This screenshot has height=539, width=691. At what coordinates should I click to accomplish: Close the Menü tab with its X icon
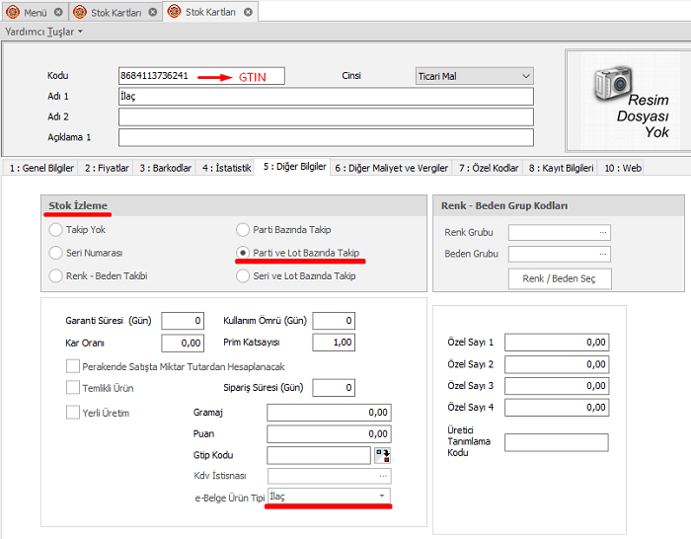coord(57,12)
